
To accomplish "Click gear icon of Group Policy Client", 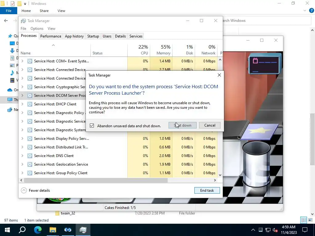I will coord(30,173).
